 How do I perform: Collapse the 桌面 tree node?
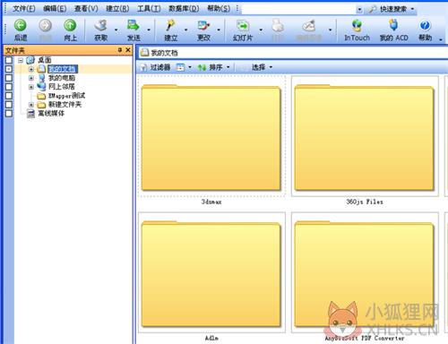[x=21, y=60]
